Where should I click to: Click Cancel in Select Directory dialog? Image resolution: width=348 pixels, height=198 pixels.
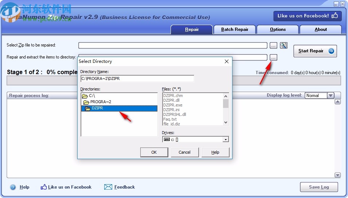184,152
